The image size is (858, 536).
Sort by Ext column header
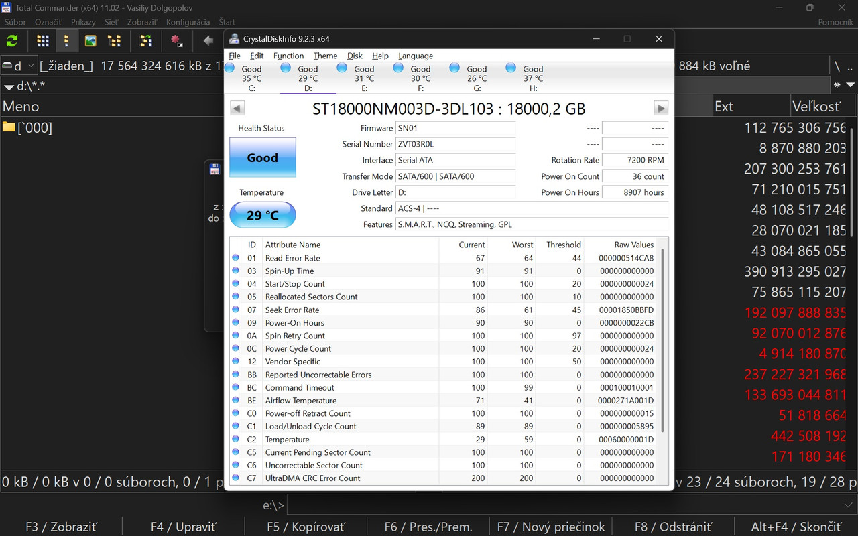(x=751, y=106)
